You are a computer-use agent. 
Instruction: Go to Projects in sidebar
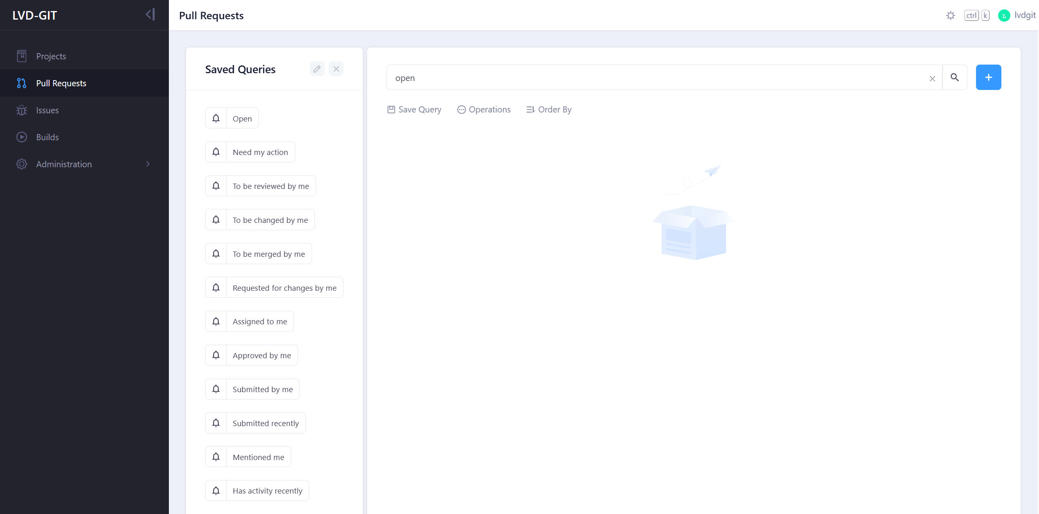51,56
